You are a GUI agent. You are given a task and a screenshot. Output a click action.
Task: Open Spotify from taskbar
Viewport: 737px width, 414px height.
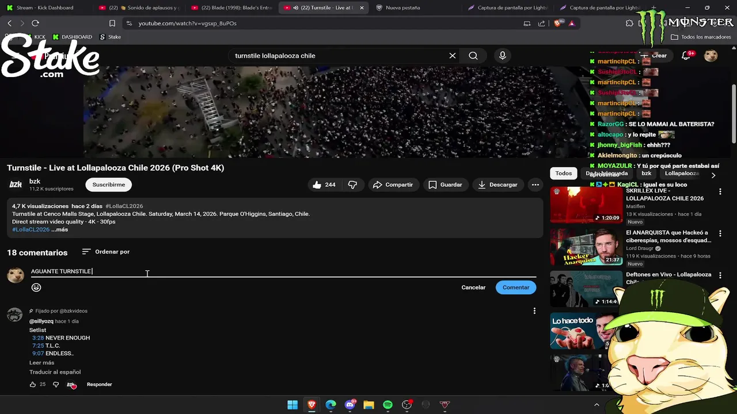pos(388,405)
